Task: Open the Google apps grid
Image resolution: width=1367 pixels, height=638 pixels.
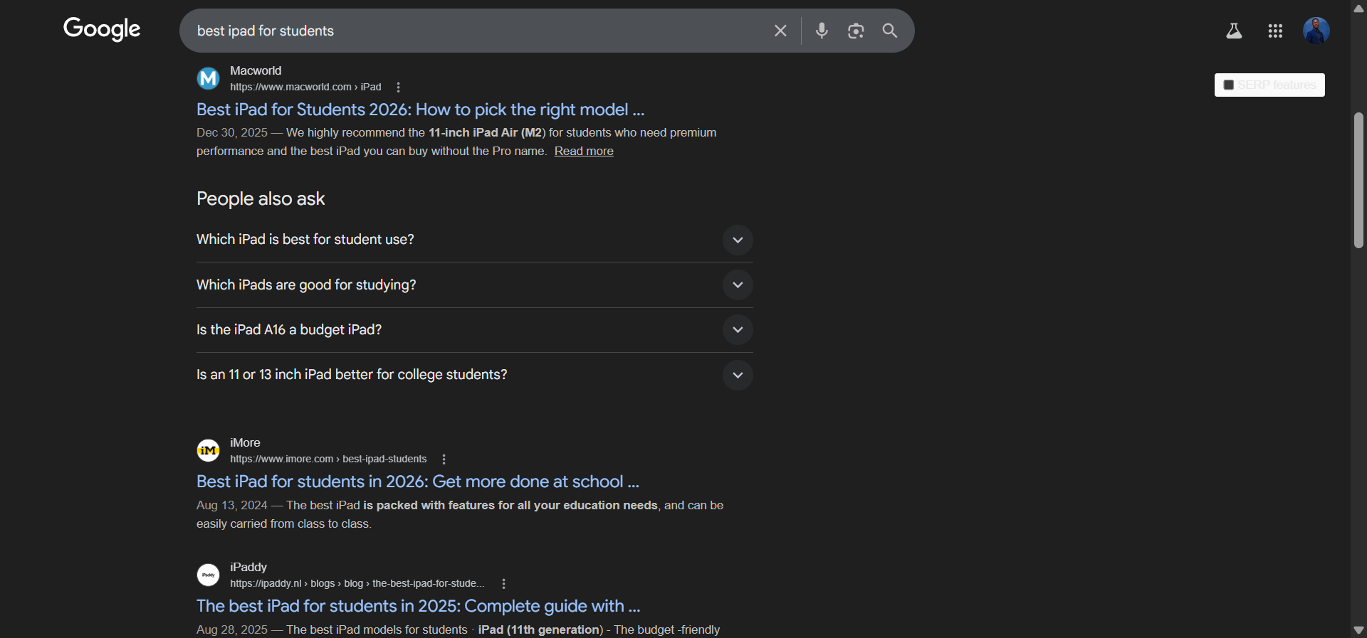Action: (1275, 31)
